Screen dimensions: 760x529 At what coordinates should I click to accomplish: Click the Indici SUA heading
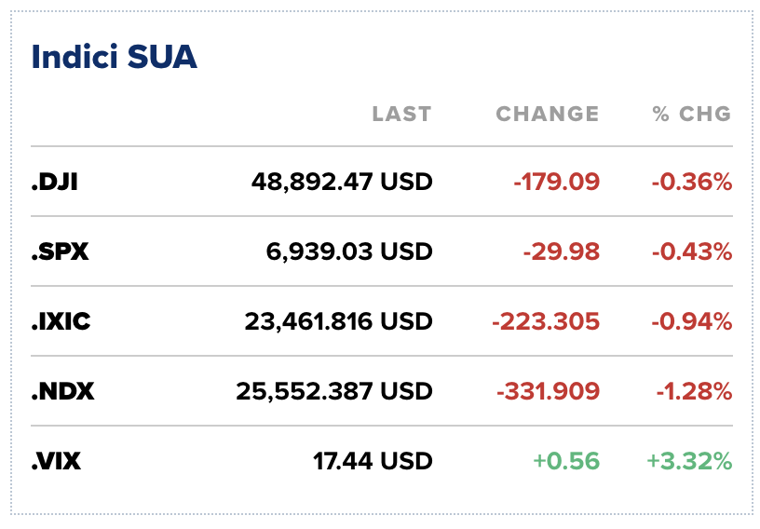(x=115, y=57)
